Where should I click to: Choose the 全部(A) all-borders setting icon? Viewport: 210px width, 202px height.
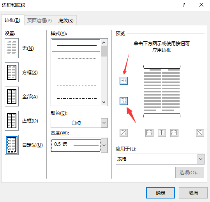(x=12, y=96)
